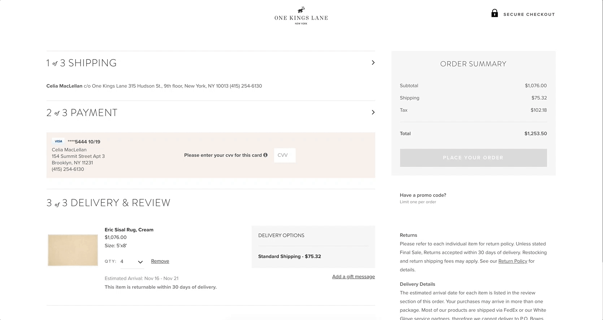Click the Eric Sisal Rug, Cream title

(x=129, y=230)
